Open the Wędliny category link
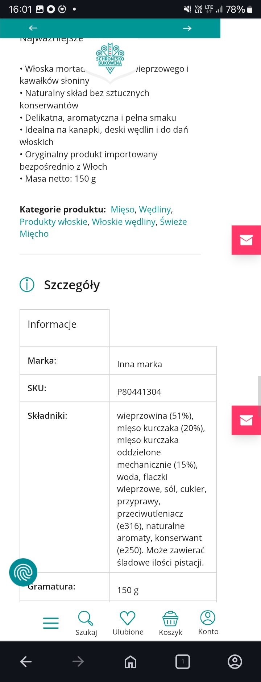This screenshot has height=682, width=261. click(x=155, y=210)
